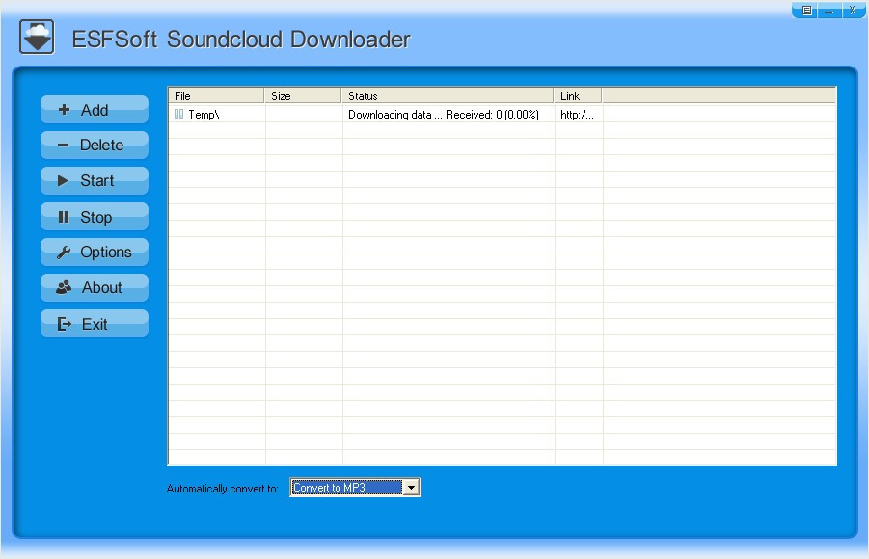The height and width of the screenshot is (559, 869).
Task: Sort by the Status column header
Action: (x=448, y=95)
